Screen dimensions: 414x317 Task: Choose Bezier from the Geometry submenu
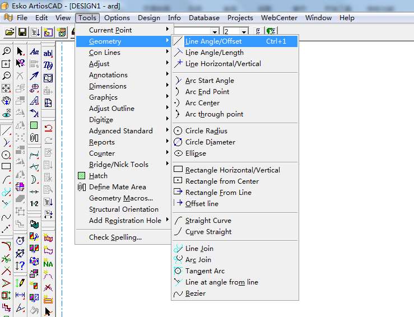195,293
